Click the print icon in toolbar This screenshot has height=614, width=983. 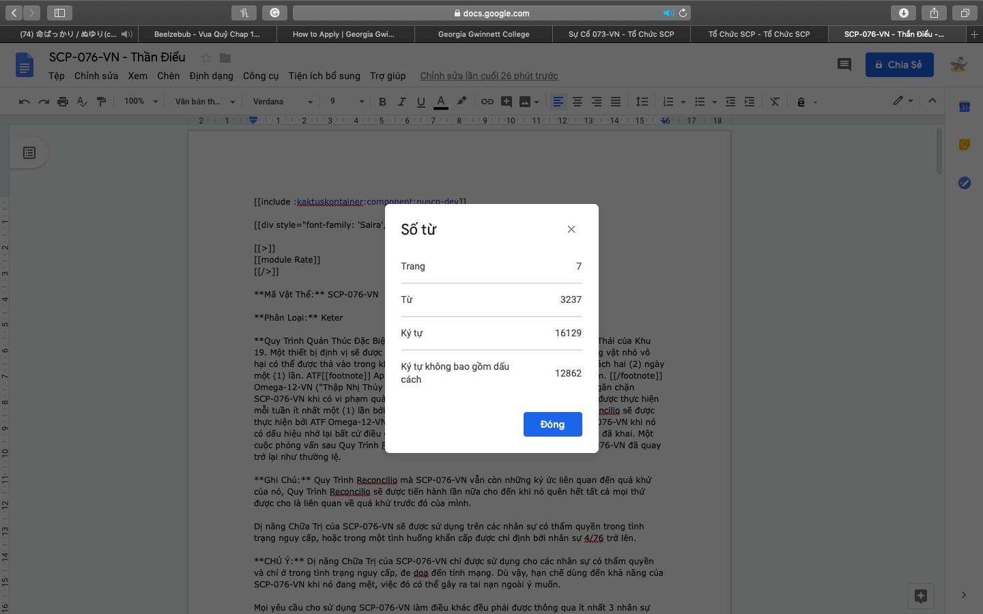pyautogui.click(x=63, y=102)
